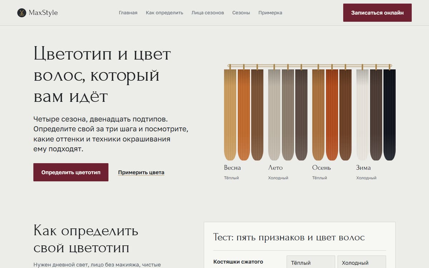
Task: Follow the Примерить цвета link
Action: point(141,173)
